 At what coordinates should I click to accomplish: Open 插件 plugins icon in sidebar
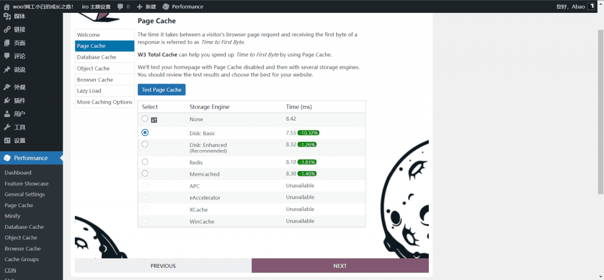click(7, 101)
